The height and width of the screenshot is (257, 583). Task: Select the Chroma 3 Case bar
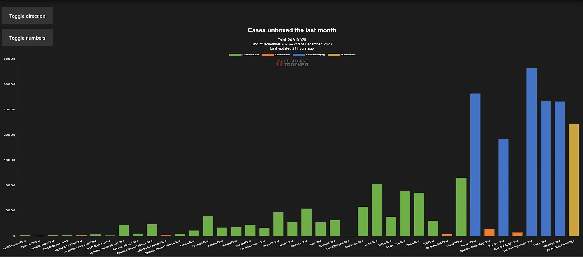(278, 224)
